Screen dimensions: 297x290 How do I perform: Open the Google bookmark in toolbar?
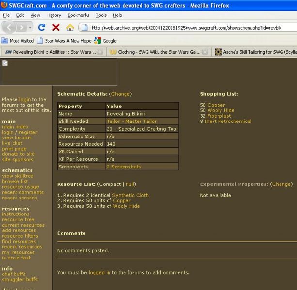(105, 41)
